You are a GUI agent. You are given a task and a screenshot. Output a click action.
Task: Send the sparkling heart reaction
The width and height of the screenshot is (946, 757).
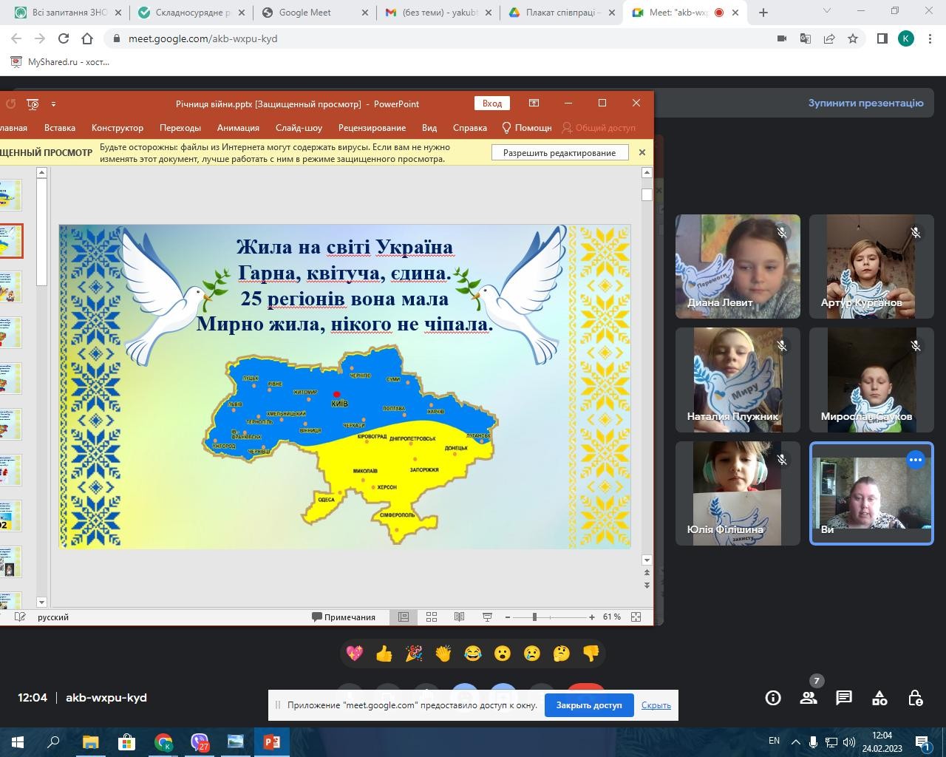[355, 654]
